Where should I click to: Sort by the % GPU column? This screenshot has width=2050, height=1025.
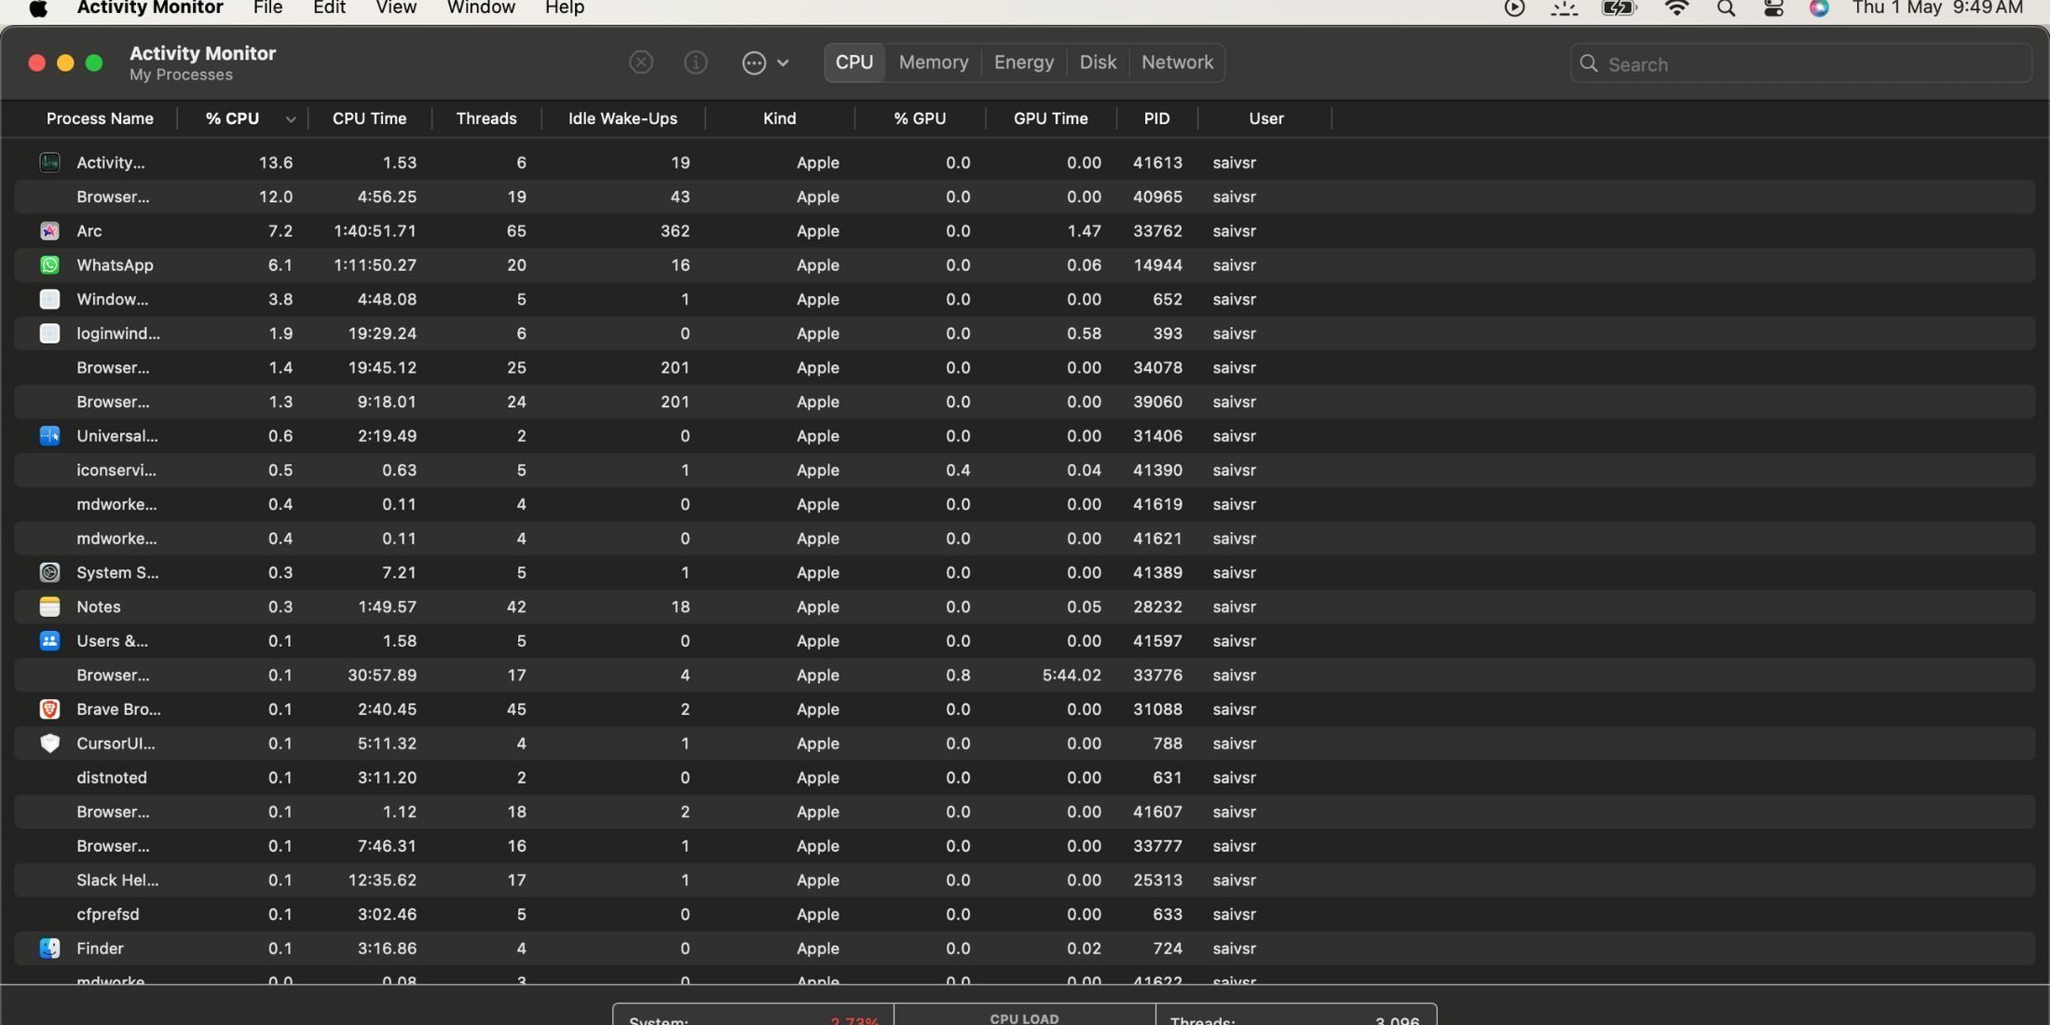tap(920, 118)
